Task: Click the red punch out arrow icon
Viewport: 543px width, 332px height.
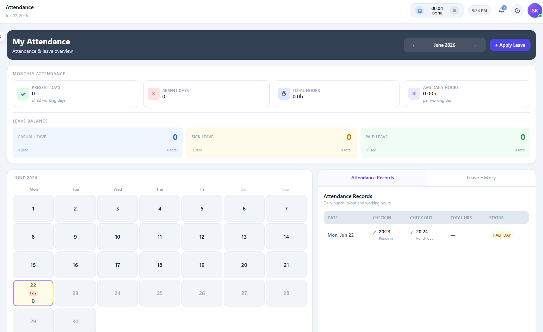Action: (x=412, y=232)
